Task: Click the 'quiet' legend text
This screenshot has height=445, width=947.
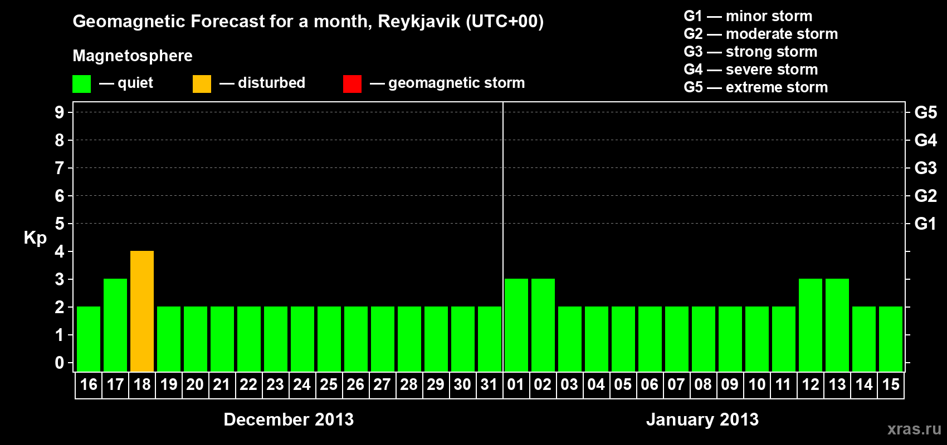Action: (135, 83)
